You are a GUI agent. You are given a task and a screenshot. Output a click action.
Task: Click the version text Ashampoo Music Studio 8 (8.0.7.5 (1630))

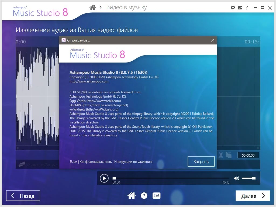tap(108, 72)
